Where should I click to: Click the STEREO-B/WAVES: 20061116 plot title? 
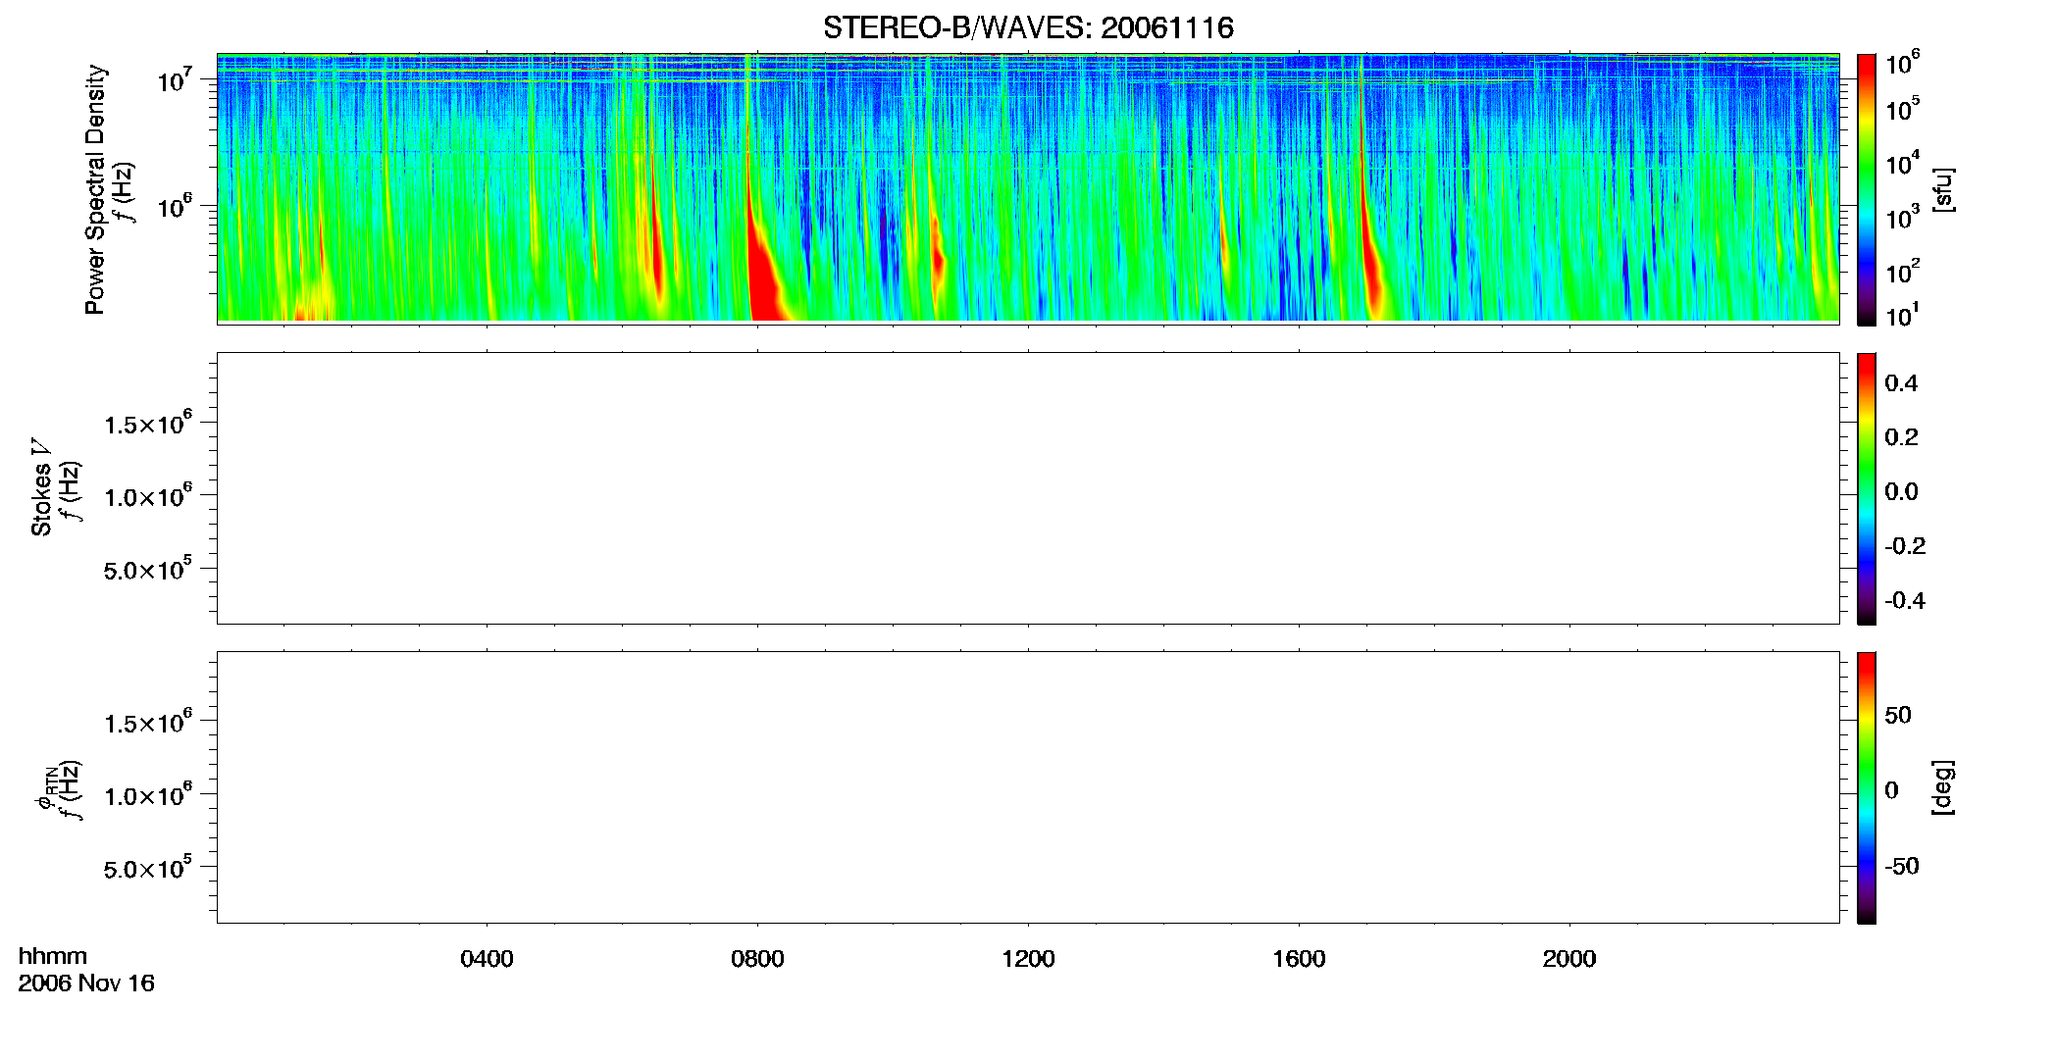pos(1028,27)
